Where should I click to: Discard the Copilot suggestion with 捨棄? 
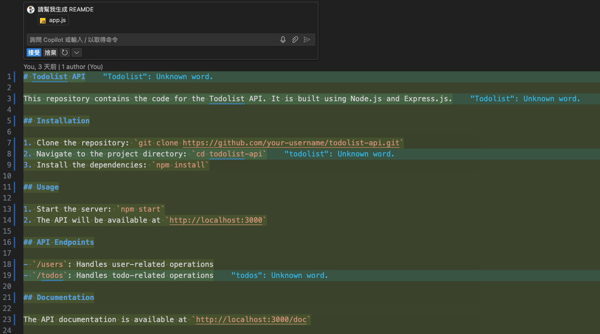[51, 53]
